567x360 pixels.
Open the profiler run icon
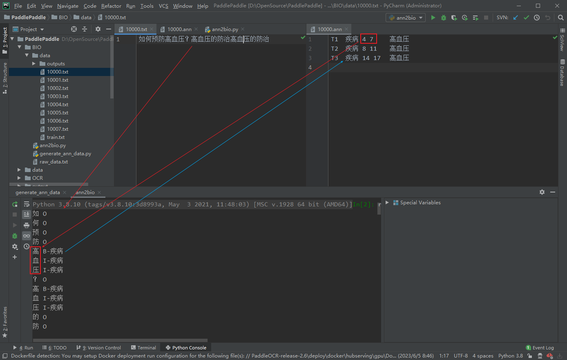465,18
